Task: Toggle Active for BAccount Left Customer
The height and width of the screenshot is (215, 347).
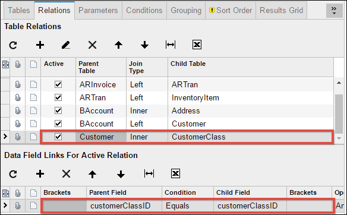Action: [x=58, y=124]
